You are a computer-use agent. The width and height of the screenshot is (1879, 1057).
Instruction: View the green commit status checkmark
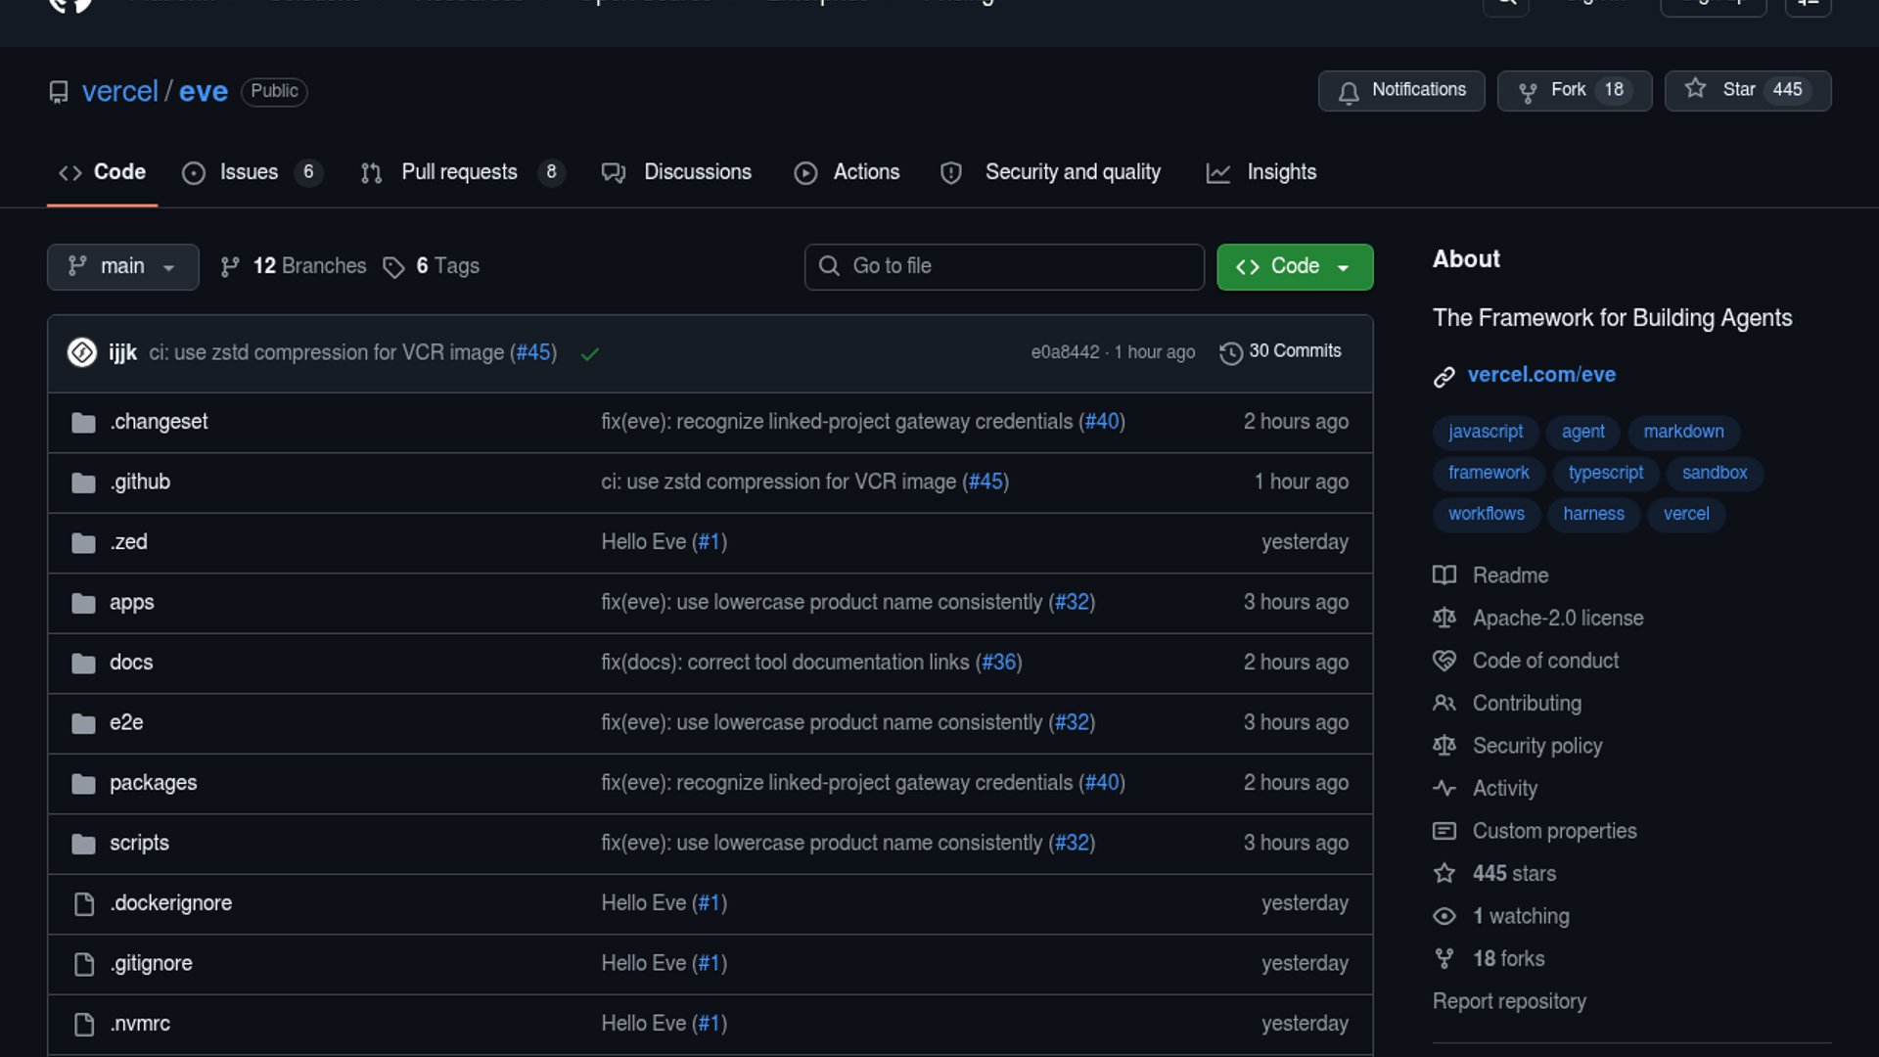589,353
